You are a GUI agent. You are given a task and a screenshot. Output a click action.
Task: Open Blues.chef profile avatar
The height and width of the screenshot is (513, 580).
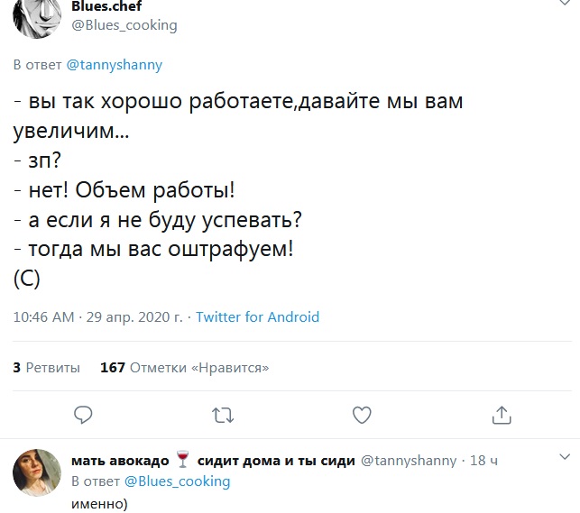37,18
